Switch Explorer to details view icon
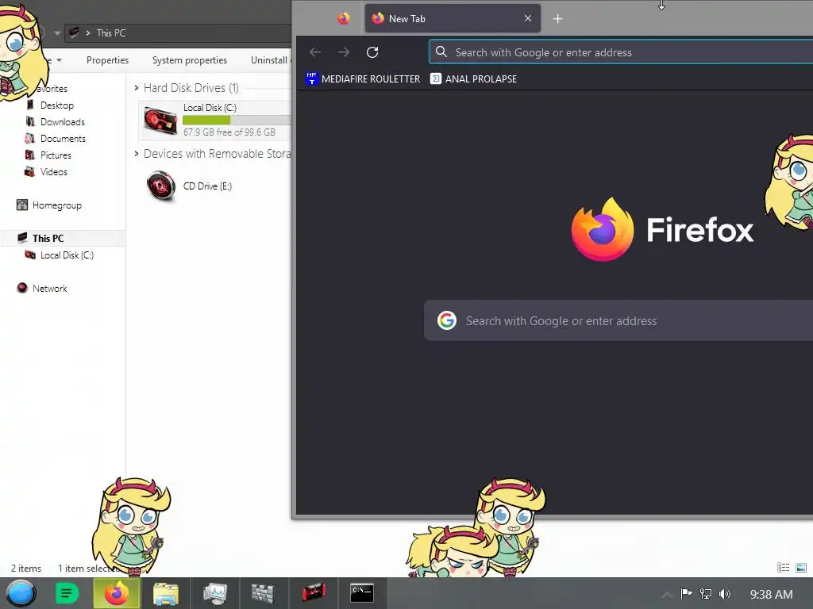The image size is (813, 609). coord(783,568)
